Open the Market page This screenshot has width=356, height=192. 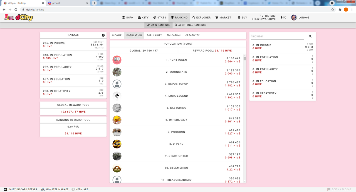223,17
